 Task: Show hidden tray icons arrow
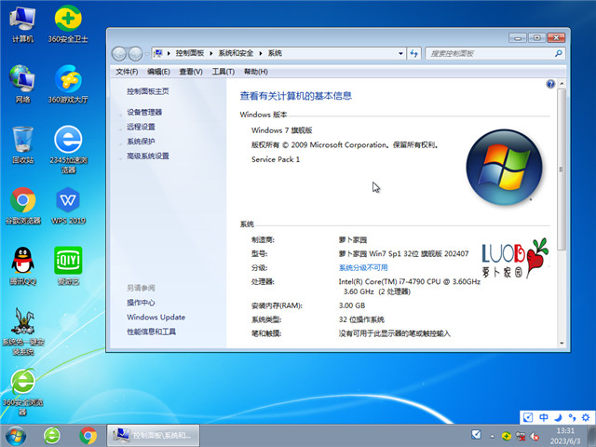pos(493,437)
